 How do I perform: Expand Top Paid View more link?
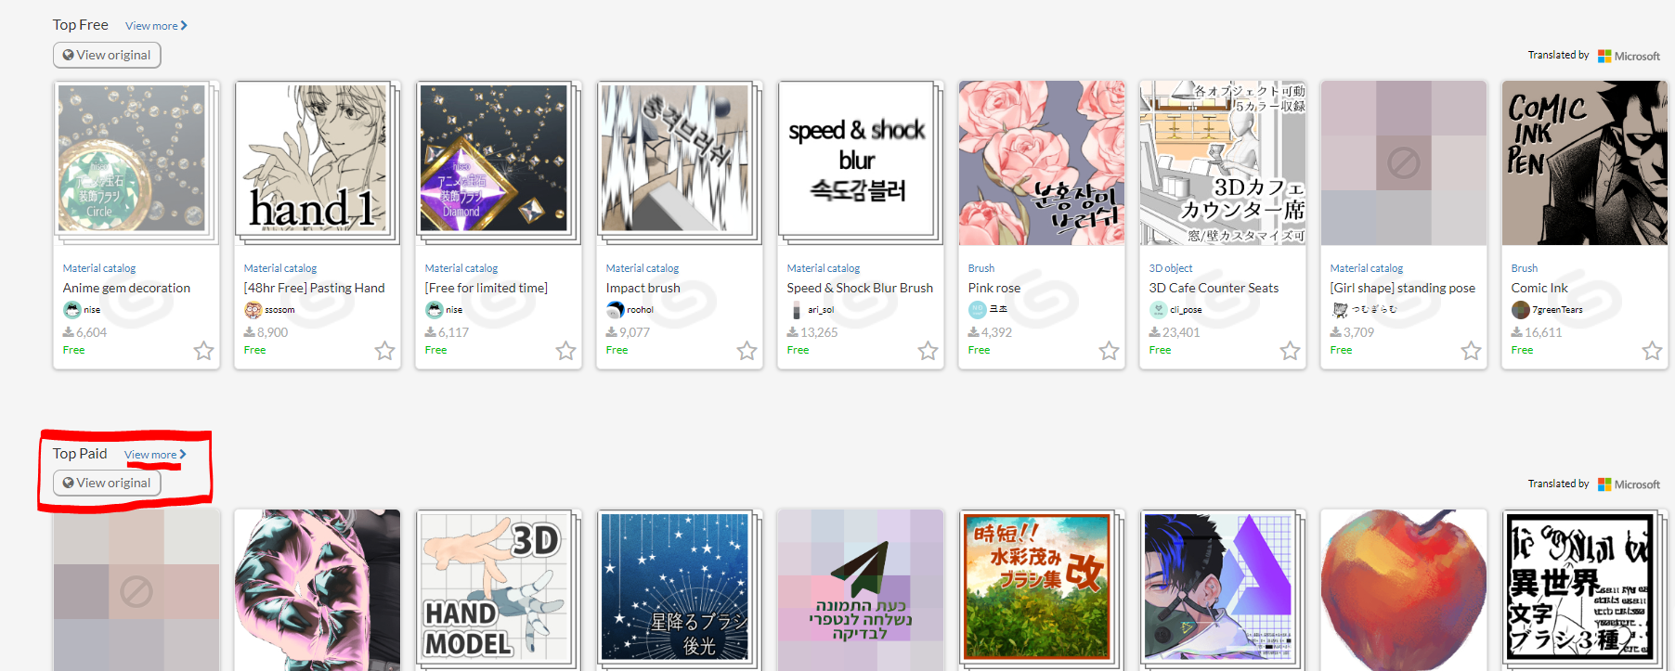coord(155,455)
